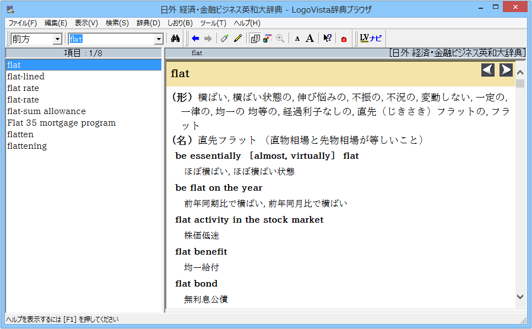Click the context help pointer icon
532x329 pixels.
327,39
